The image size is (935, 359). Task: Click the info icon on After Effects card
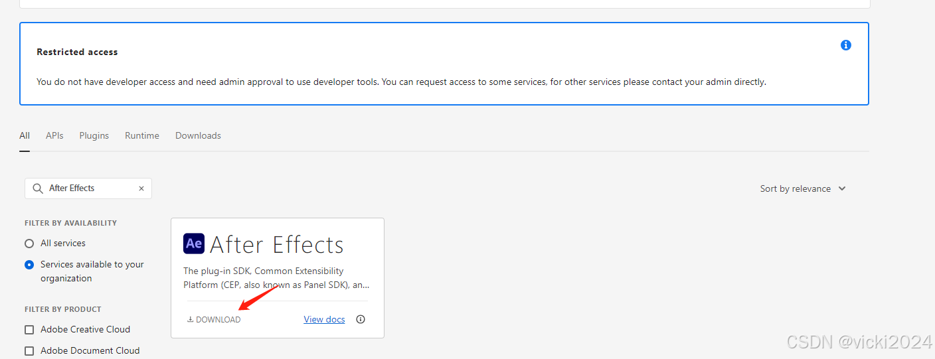coord(361,319)
